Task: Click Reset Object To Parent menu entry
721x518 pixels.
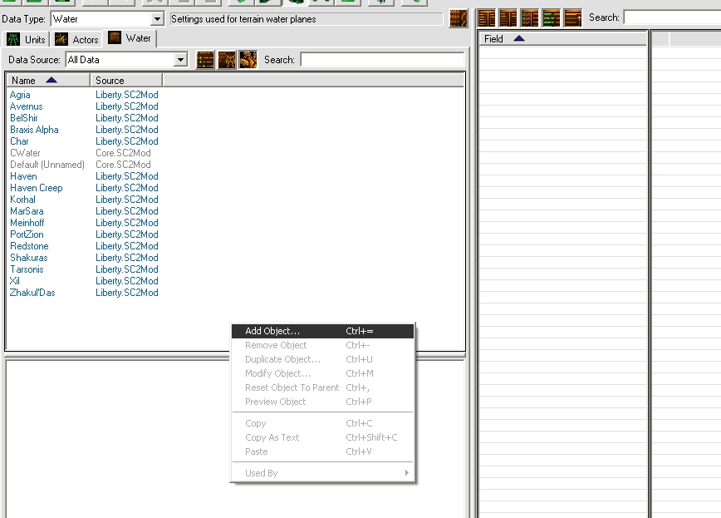Action: pyautogui.click(x=322, y=387)
